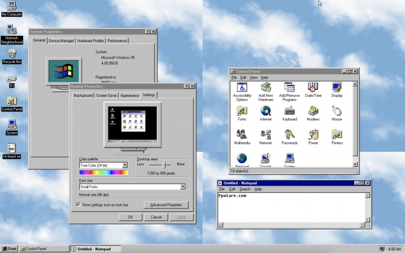The width and height of the screenshot is (405, 253).
Task: Switch to the Screen Saver tab
Action: point(106,96)
